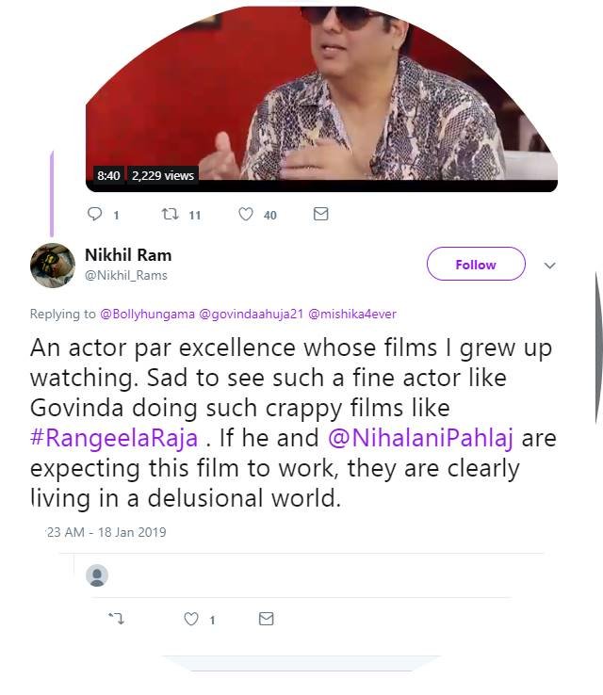Like the video tweet with 40 likes

click(x=246, y=215)
